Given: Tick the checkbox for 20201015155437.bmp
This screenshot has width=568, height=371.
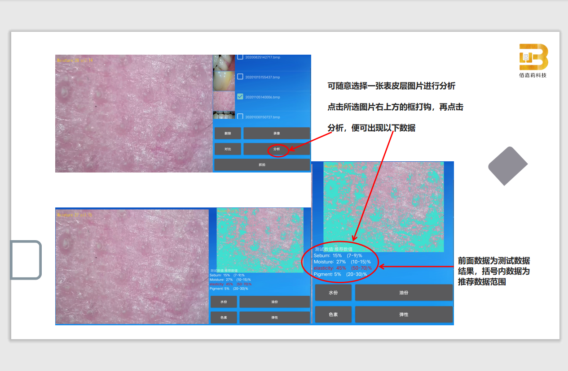Looking at the screenshot, I should pos(240,77).
